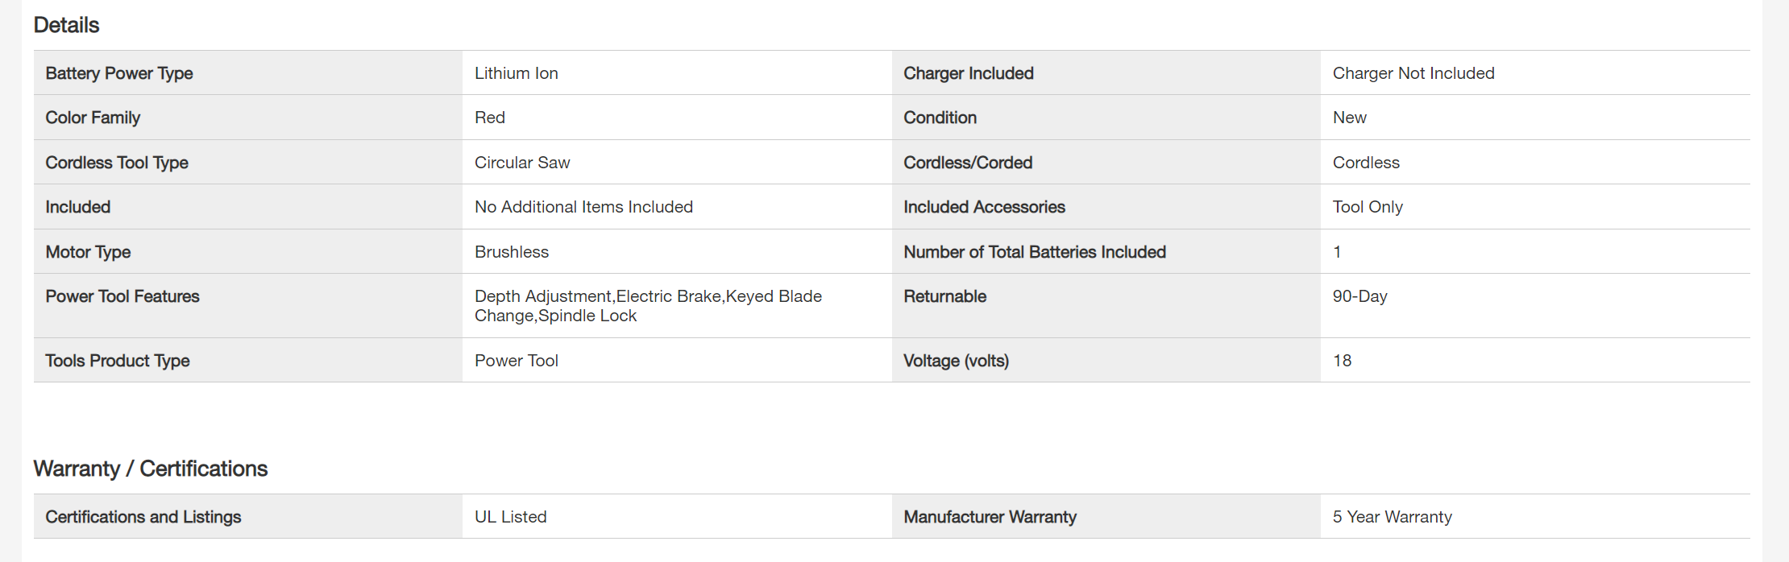Click the Details section heading

66,25
